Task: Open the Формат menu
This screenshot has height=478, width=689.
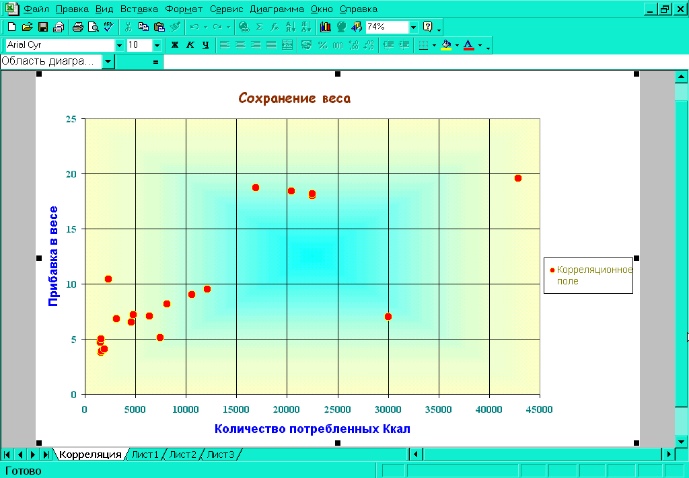Action: pyautogui.click(x=184, y=9)
